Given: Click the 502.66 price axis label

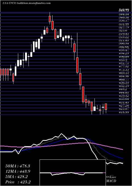Looking at the screenshot, I should point(124,47).
